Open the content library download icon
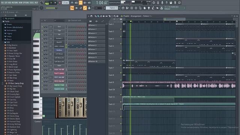This screenshot has height=135, width=240. coord(162,8)
